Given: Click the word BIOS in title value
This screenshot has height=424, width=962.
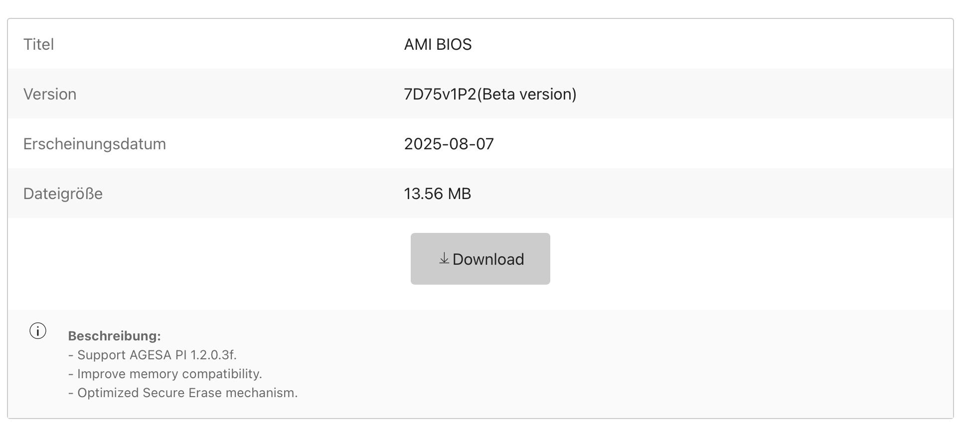Looking at the screenshot, I should (x=454, y=44).
